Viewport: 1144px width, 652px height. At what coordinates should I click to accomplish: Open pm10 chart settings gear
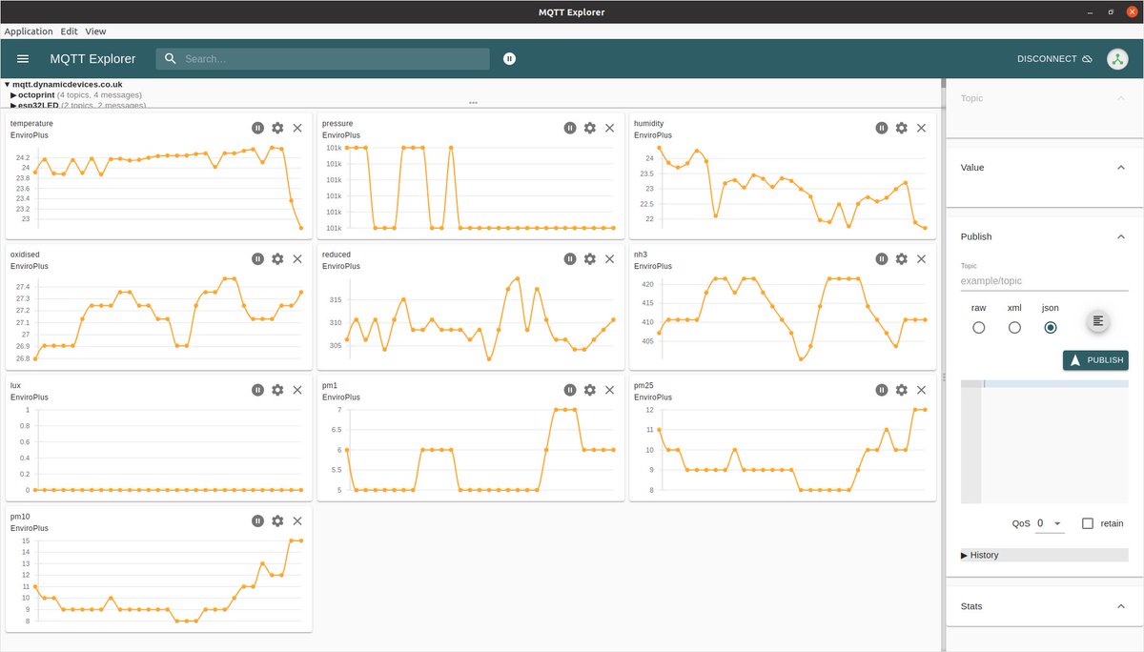click(x=277, y=520)
